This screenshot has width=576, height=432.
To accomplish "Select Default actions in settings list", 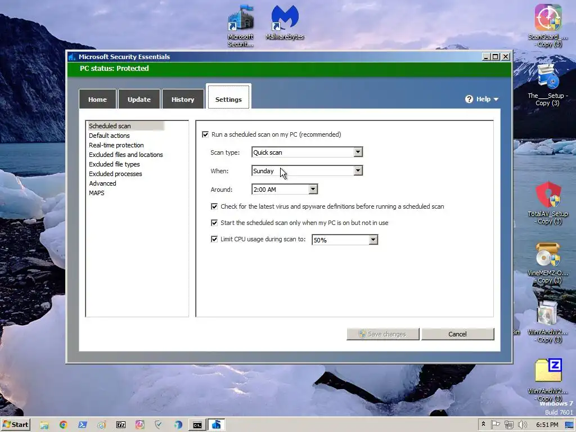I will click(109, 136).
